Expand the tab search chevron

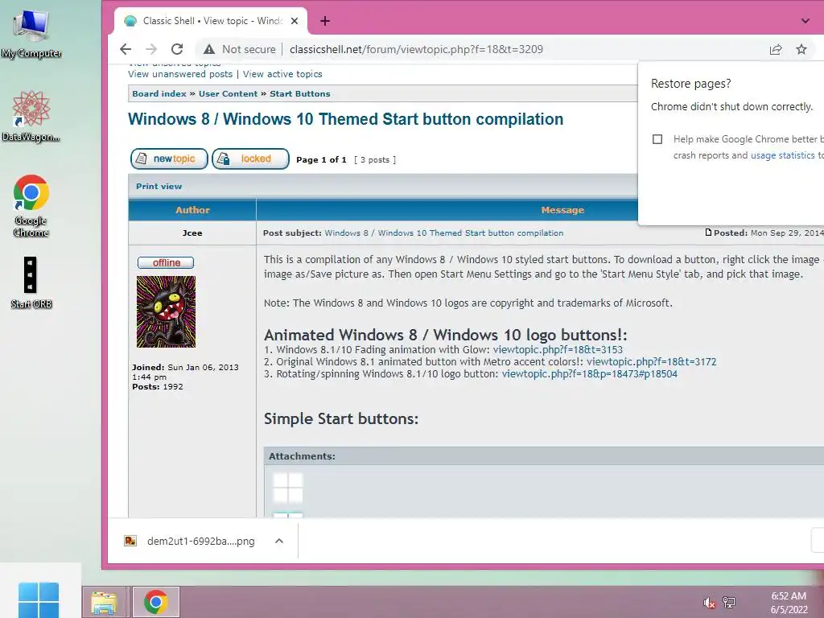click(x=805, y=21)
